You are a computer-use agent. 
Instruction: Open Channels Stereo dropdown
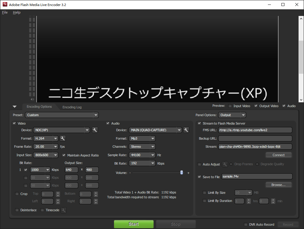142,147
